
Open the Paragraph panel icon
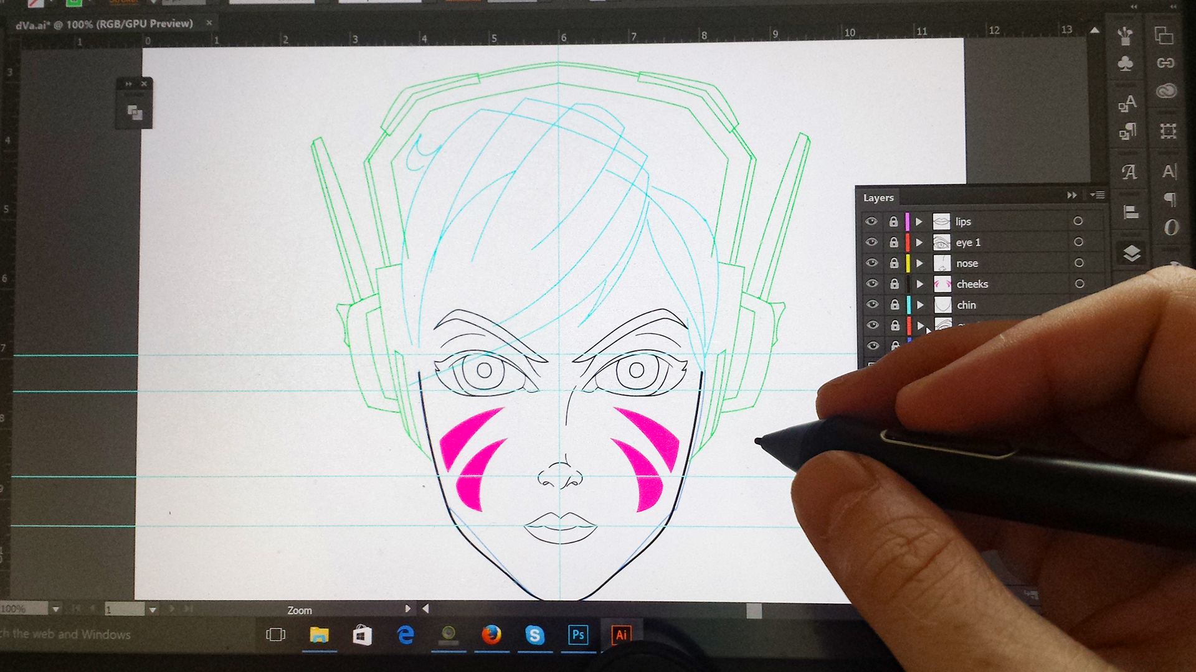pos(1170,199)
